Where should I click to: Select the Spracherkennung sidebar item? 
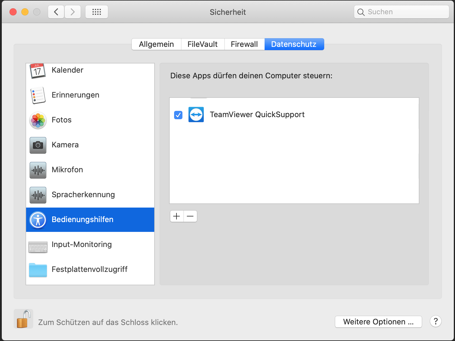pyautogui.click(x=83, y=195)
